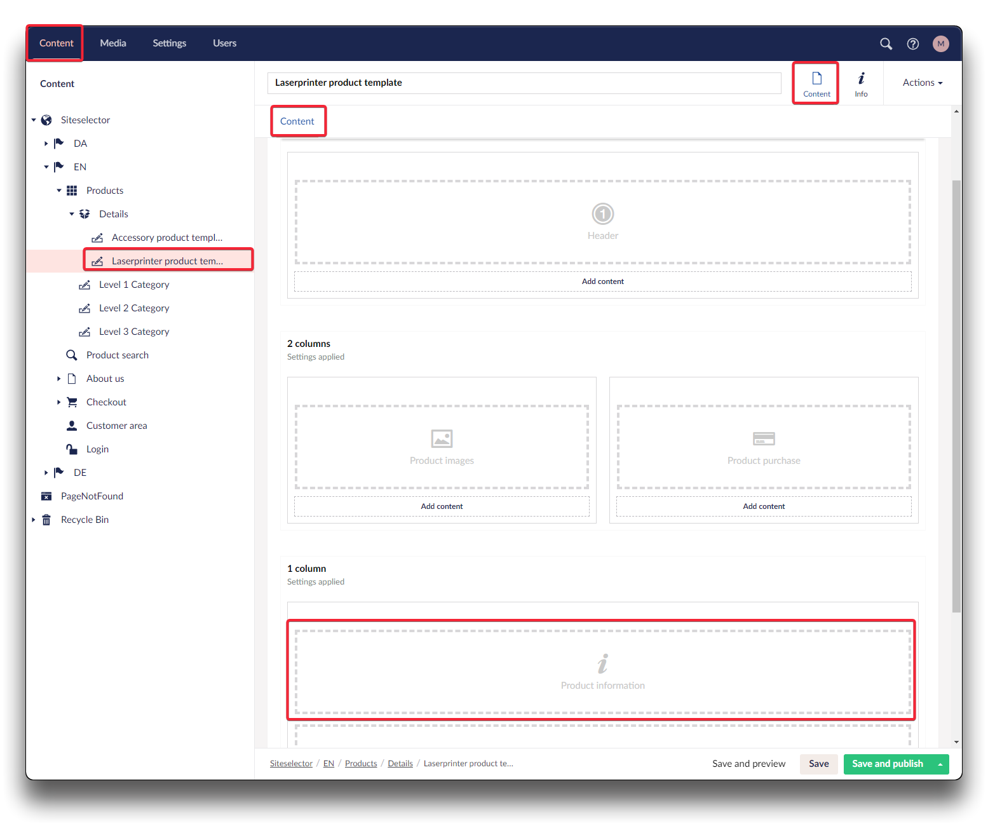
Task: Open the Settings section
Action: pyautogui.click(x=169, y=43)
